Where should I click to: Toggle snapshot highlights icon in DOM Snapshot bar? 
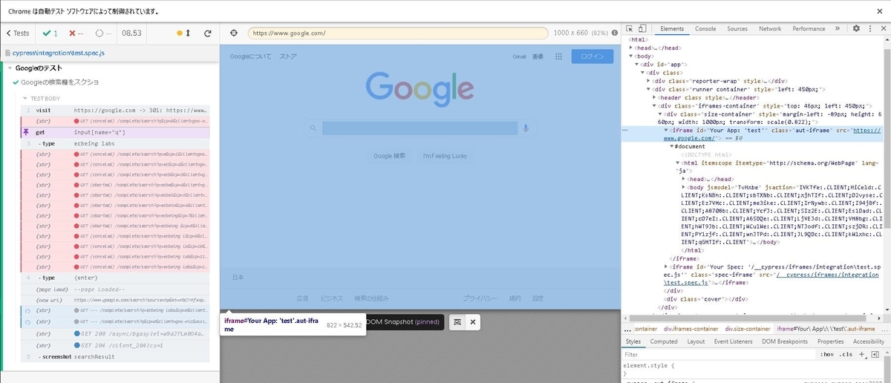coord(458,322)
